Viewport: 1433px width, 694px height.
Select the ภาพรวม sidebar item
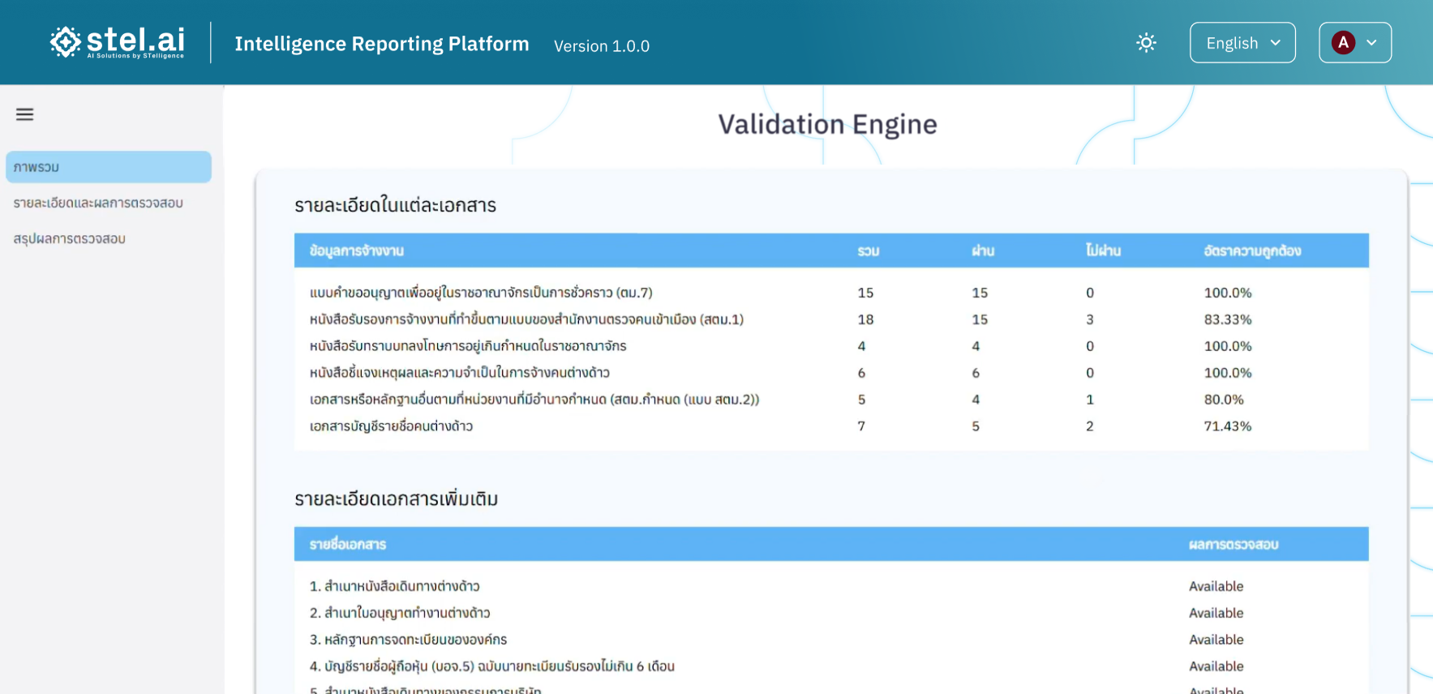[x=108, y=167]
